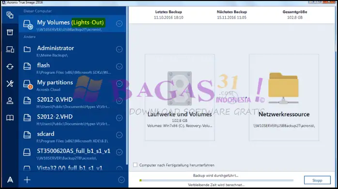The width and height of the screenshot is (338, 189).
Task: Open the Help book icon
Action: (x=10, y=118)
